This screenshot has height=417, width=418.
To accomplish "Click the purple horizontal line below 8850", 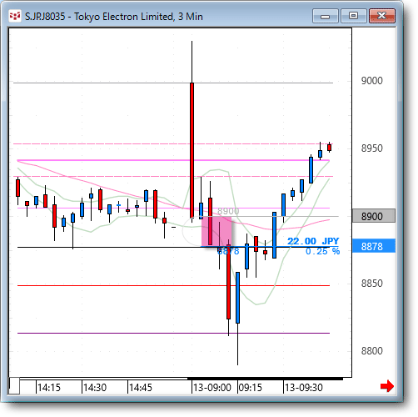I will pyautogui.click(x=173, y=333).
